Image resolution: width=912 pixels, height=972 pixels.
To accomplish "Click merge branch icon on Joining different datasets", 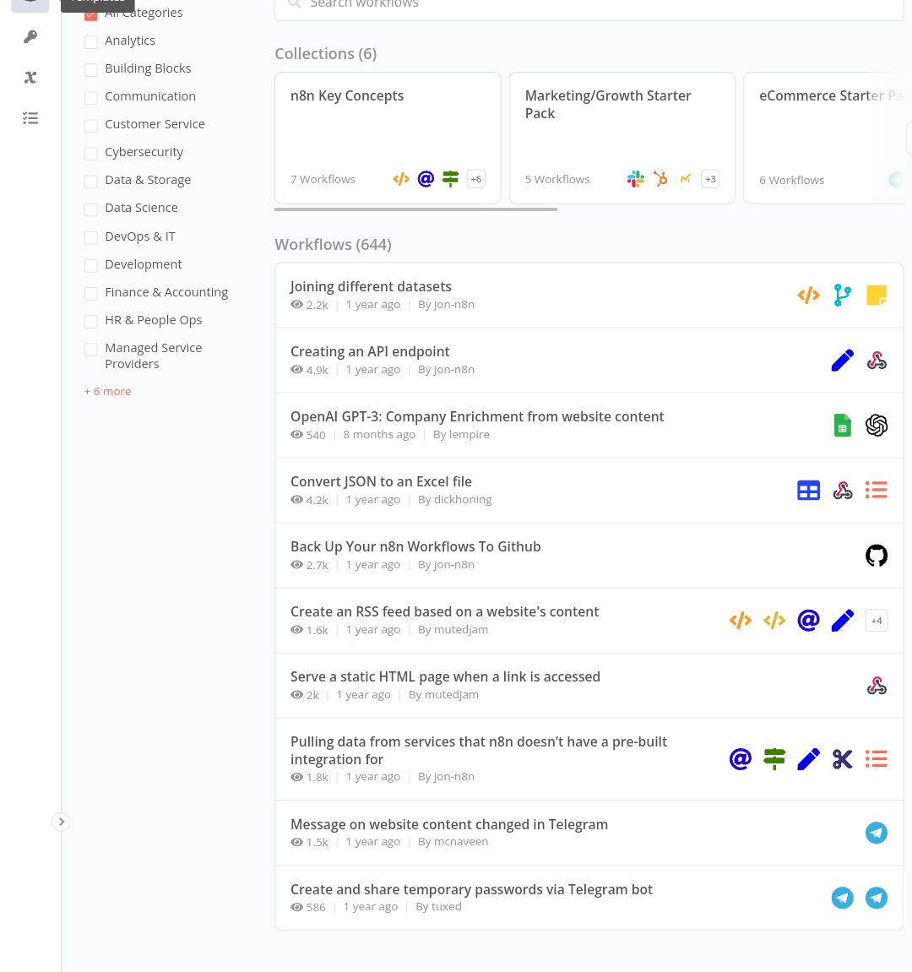I will click(843, 295).
